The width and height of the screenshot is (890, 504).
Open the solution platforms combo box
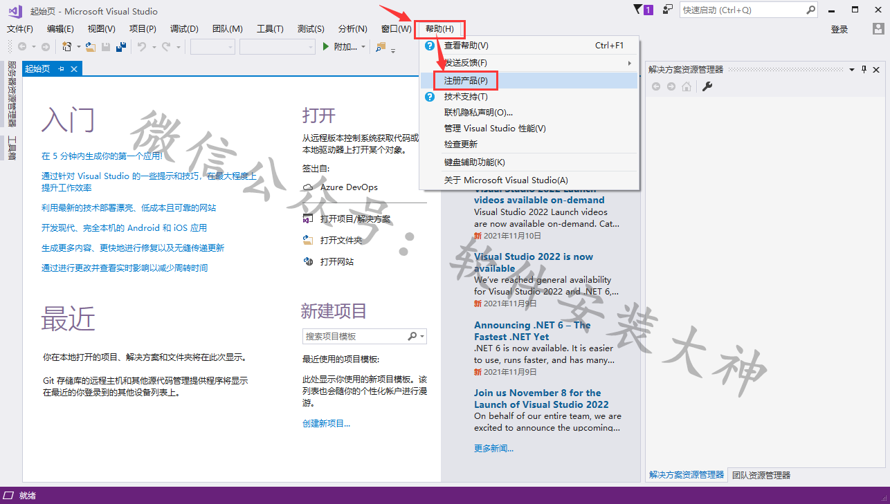pyautogui.click(x=278, y=46)
